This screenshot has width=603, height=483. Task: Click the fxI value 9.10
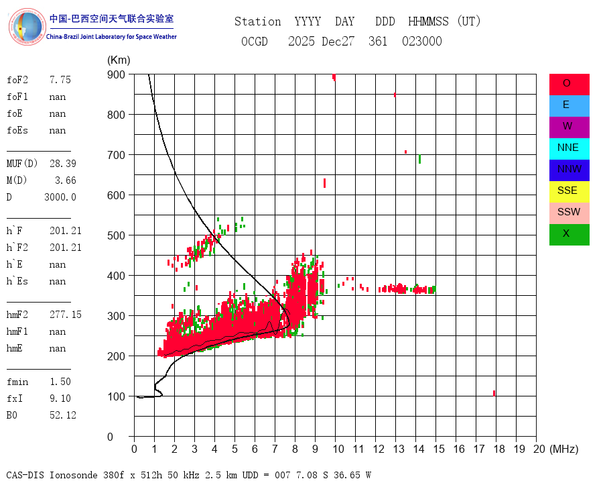(60, 398)
